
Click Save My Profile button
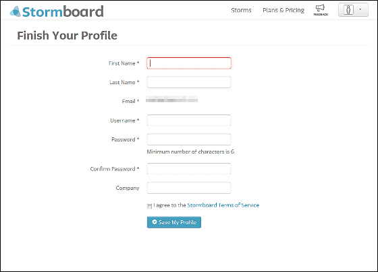pyautogui.click(x=174, y=222)
